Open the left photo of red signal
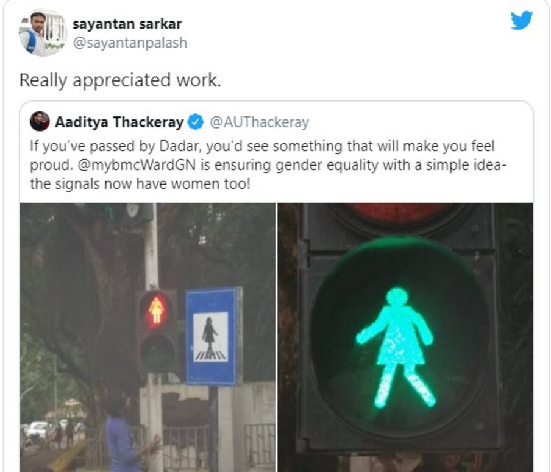551x472 pixels. [148, 337]
